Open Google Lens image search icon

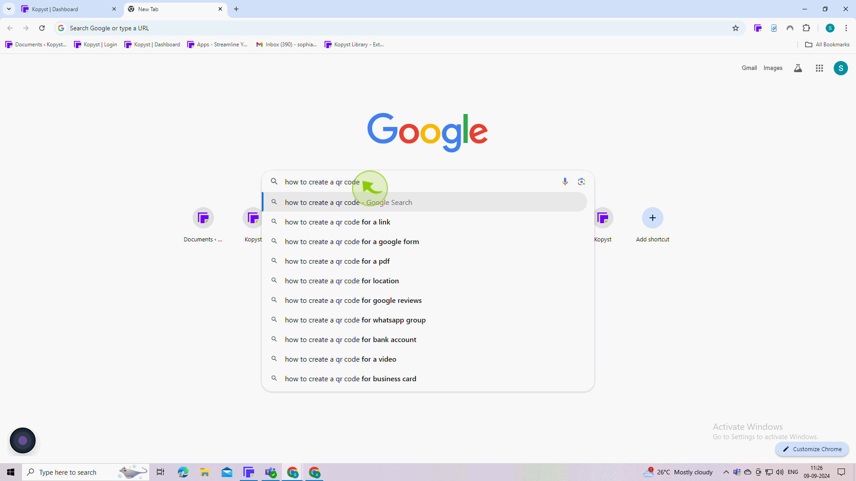coord(581,182)
